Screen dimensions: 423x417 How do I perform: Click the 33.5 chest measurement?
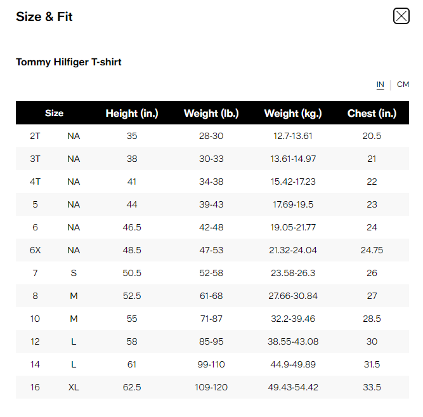click(x=372, y=387)
